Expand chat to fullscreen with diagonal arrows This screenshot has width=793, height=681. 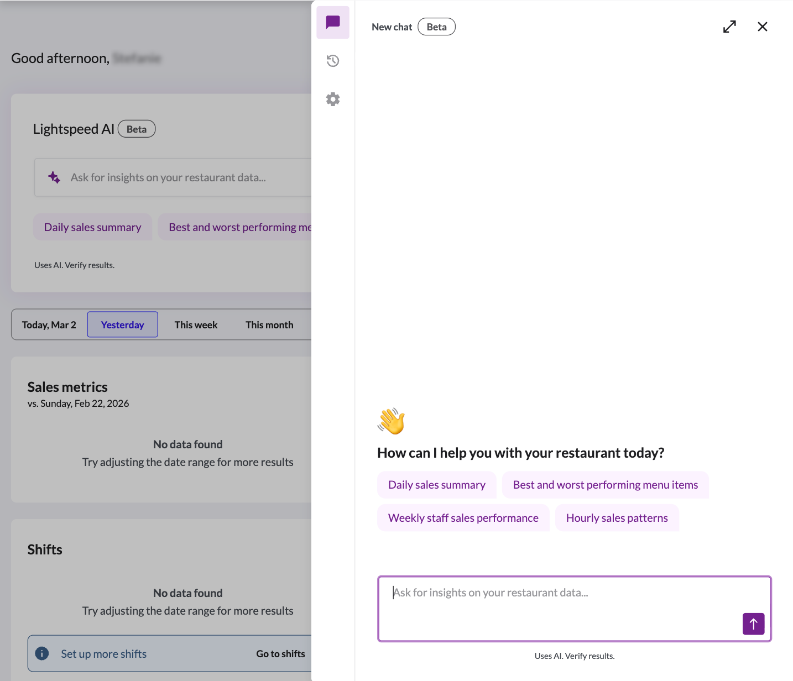pos(729,26)
